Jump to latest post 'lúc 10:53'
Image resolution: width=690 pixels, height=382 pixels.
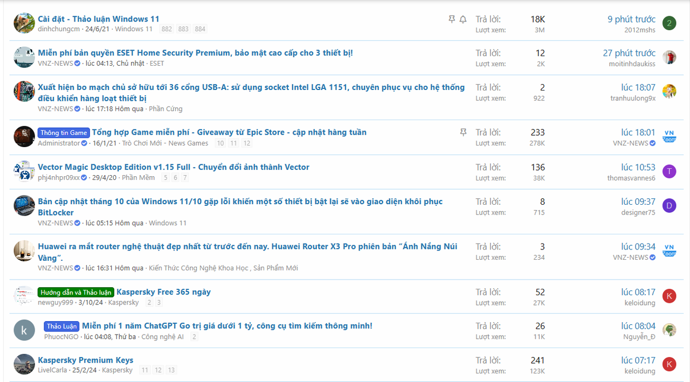click(x=638, y=167)
